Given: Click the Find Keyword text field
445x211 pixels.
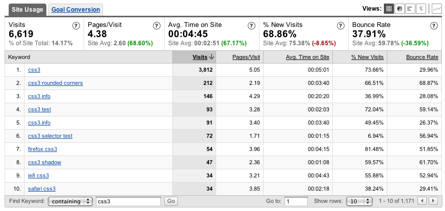Looking at the screenshot, I should pos(128,201).
